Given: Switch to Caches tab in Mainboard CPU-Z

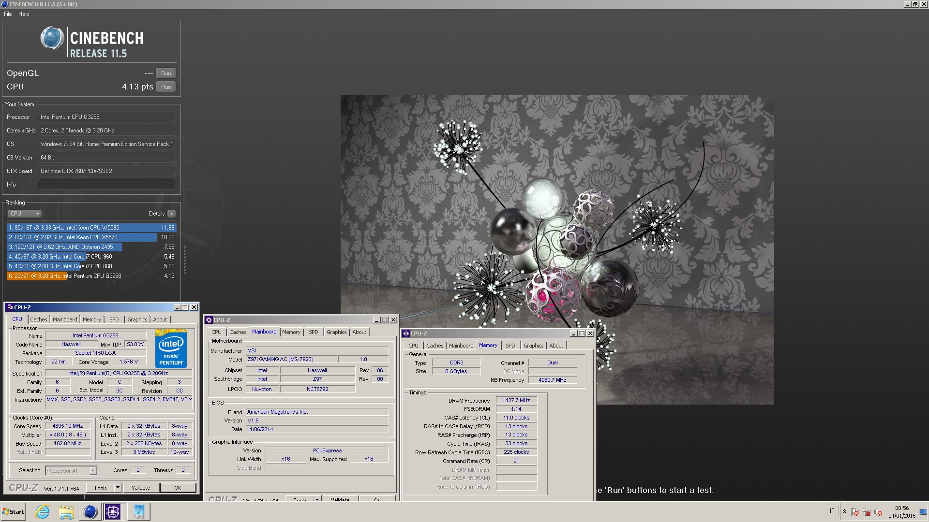Looking at the screenshot, I should [238, 332].
